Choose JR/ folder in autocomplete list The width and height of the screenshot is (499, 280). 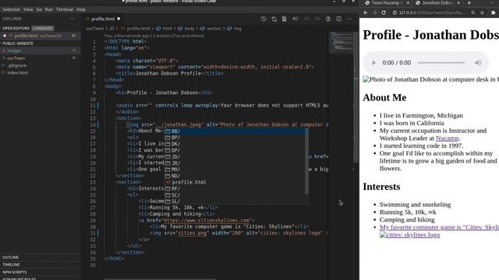coord(235,163)
